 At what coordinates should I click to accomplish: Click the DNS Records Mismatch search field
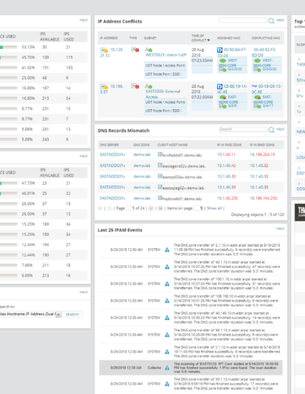click(x=242, y=129)
